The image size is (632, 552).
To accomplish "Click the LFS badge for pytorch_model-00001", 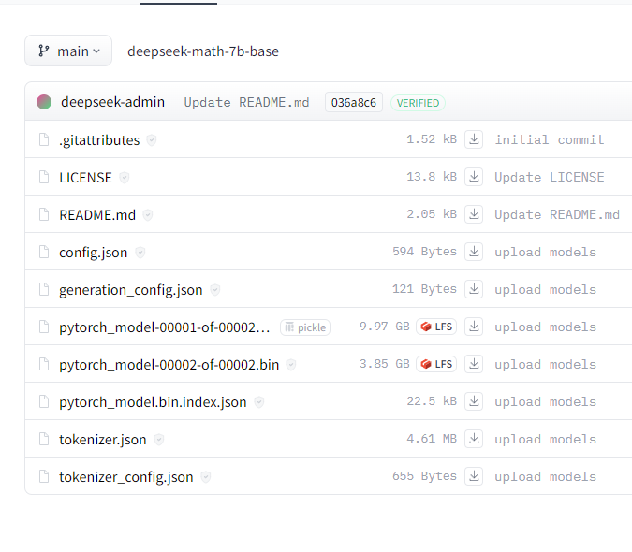I will click(x=436, y=327).
